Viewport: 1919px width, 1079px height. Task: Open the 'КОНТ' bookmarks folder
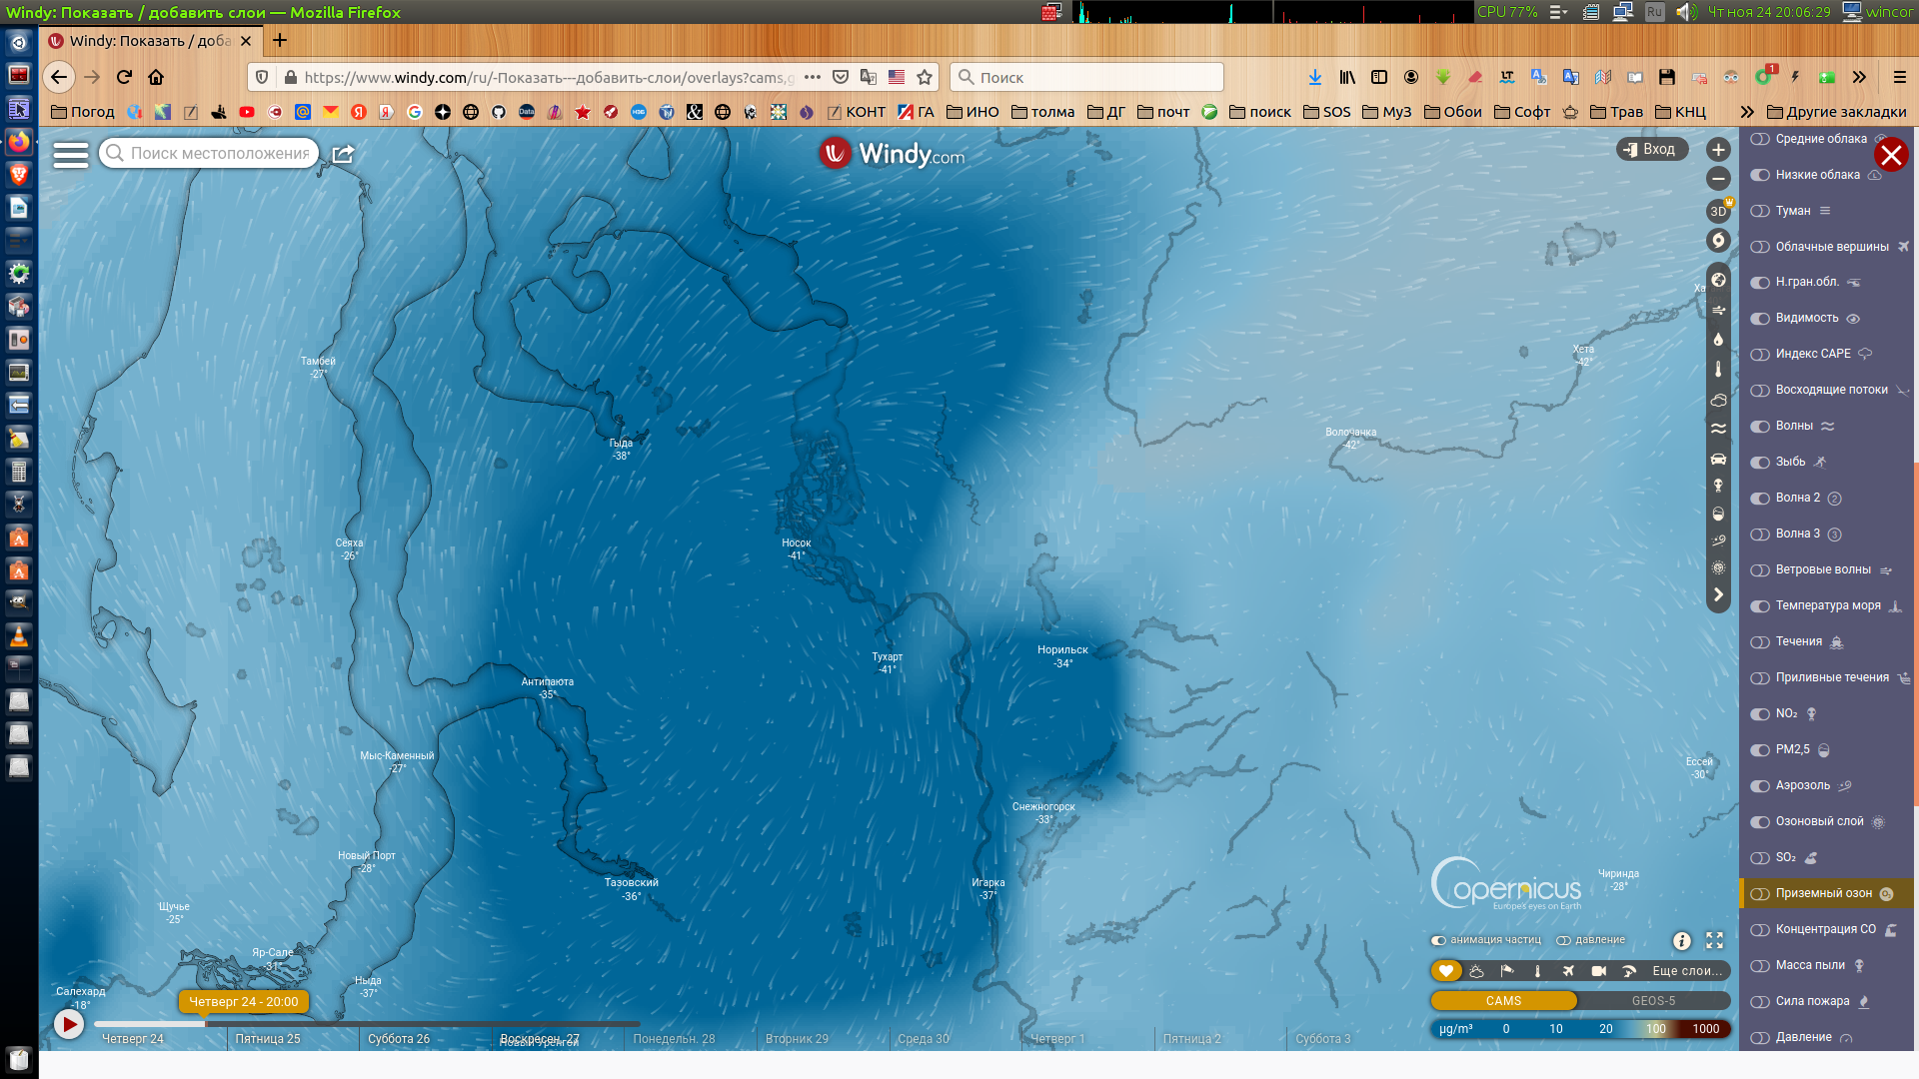pos(856,112)
